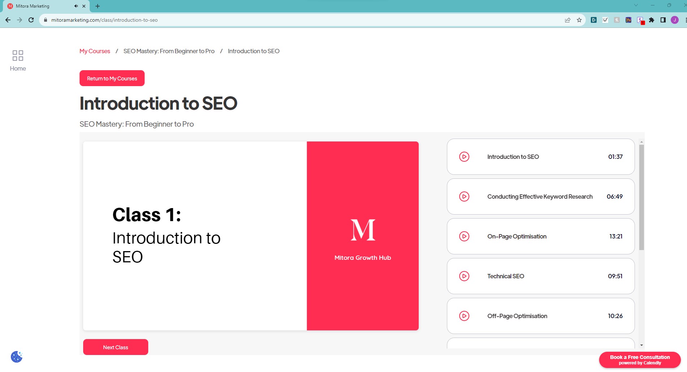The height and width of the screenshot is (372, 687).
Task: Book a Free Consultation via Calendly
Action: point(640,360)
